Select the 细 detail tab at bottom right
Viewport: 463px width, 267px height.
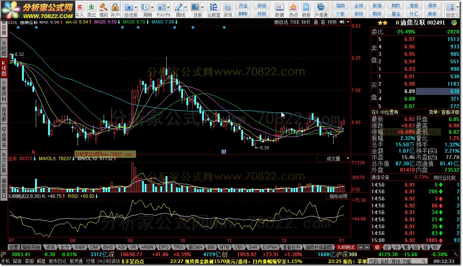[x=377, y=247]
